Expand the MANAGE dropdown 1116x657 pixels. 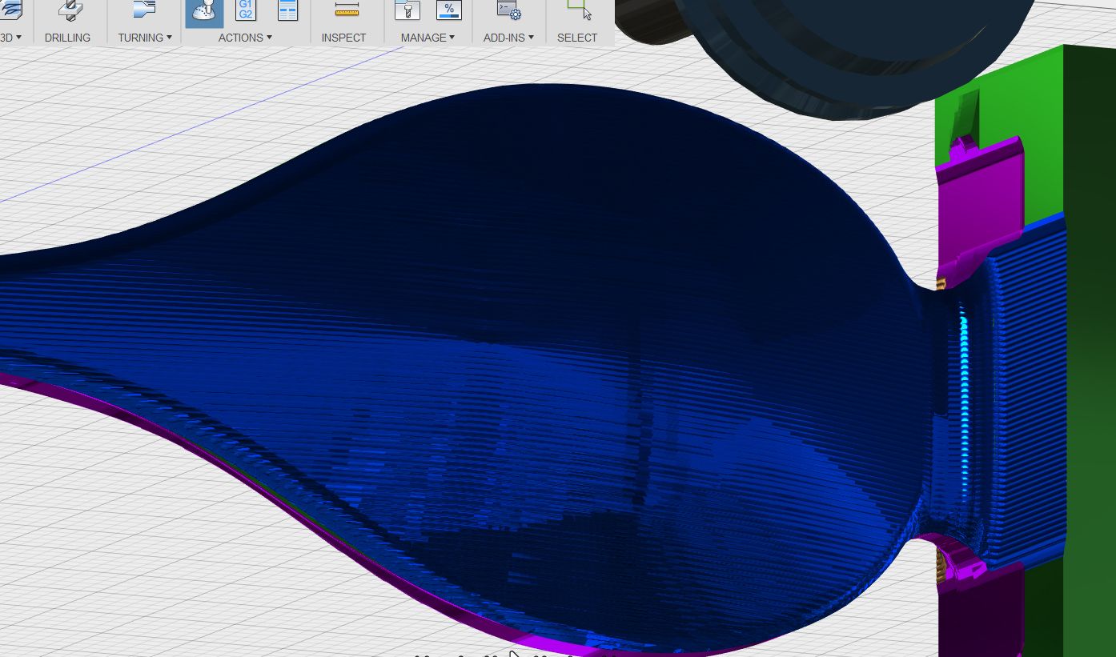click(428, 38)
